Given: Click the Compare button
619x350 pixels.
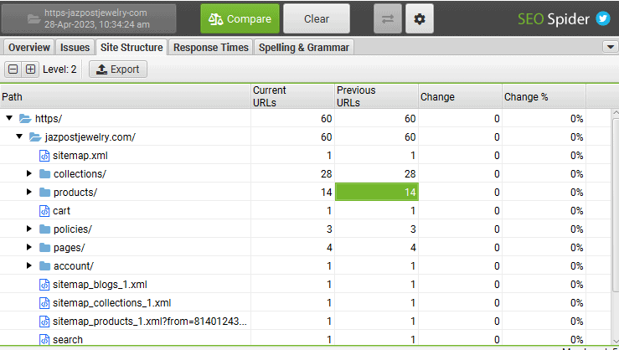Looking at the screenshot, I should 240,18.
